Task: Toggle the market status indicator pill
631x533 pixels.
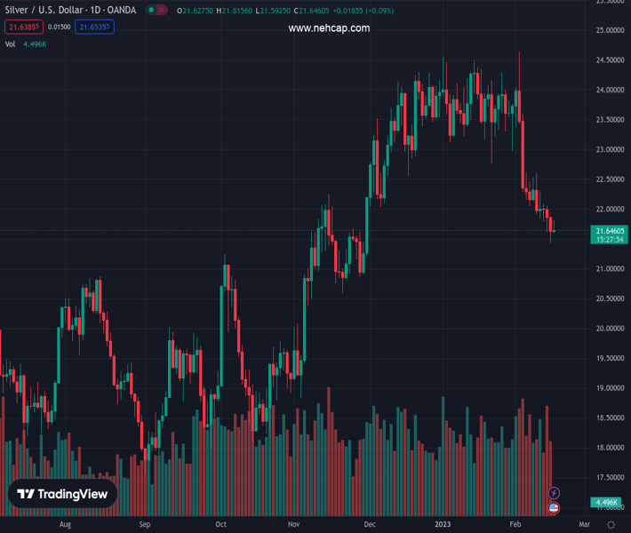Action: pyautogui.click(x=156, y=11)
